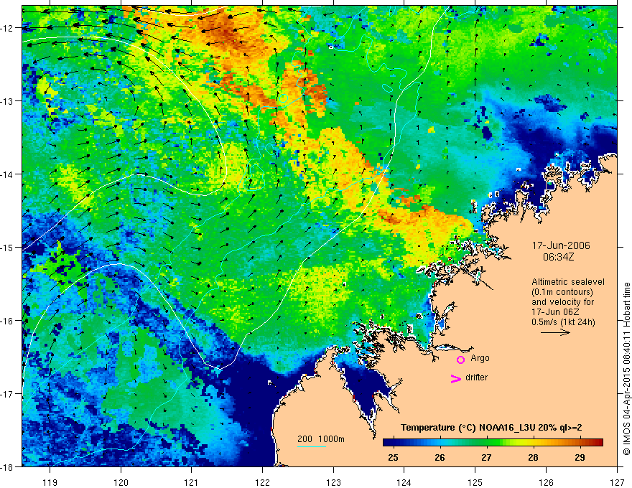Click the '120' longitude axis label
Image resolution: width=632 pixels, height=488 pixels.
(121, 482)
